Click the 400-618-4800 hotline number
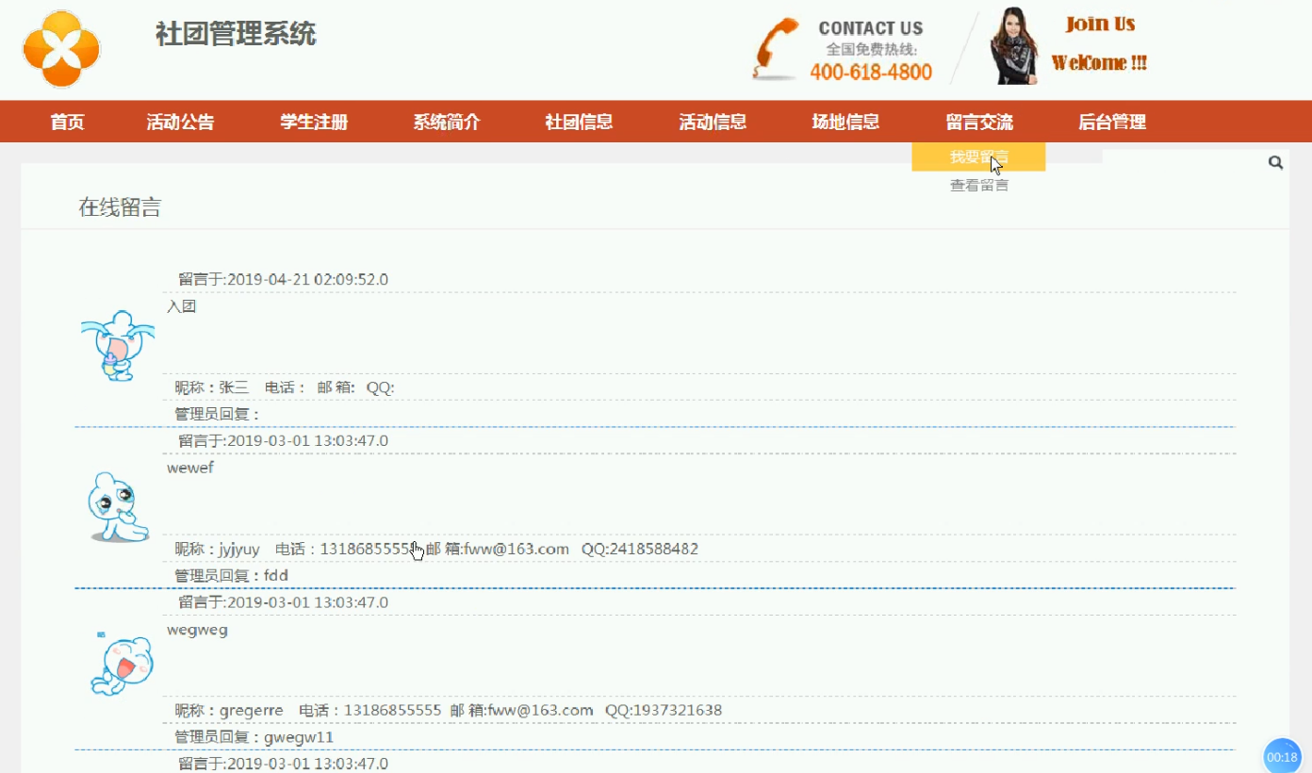The width and height of the screenshot is (1312, 773). [872, 71]
